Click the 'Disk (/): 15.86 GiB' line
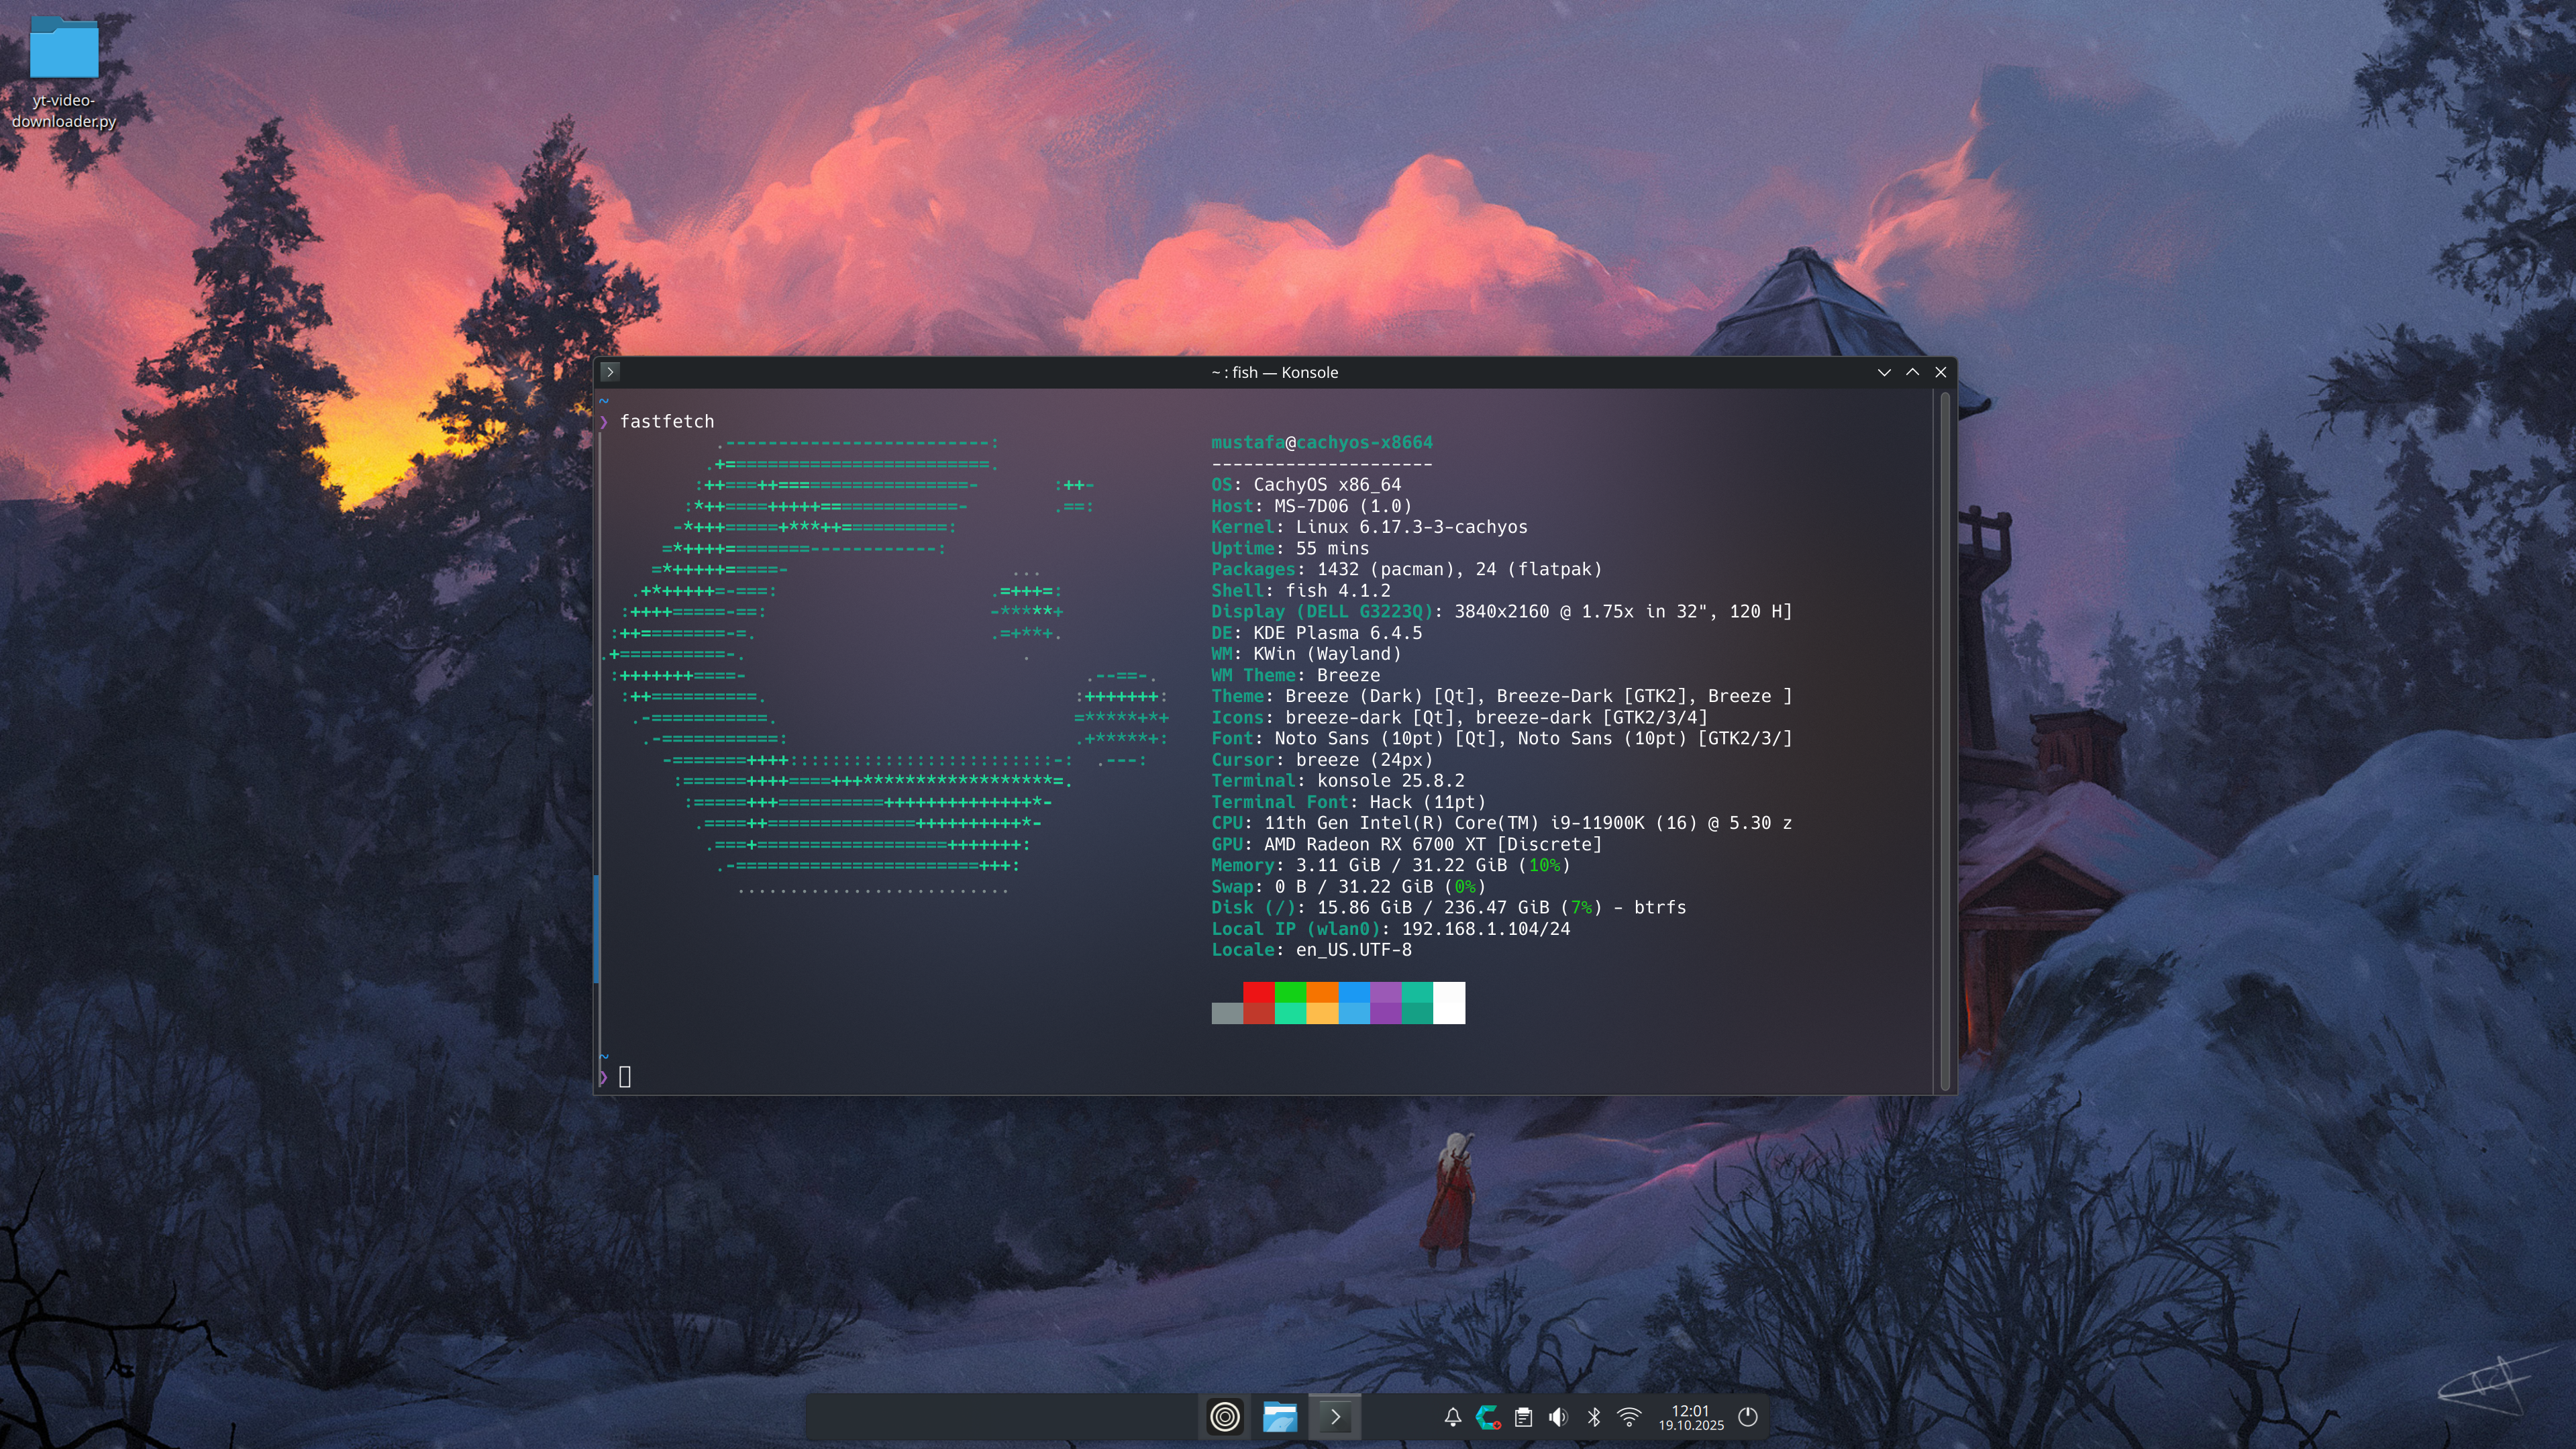The width and height of the screenshot is (2576, 1449). [1449, 908]
